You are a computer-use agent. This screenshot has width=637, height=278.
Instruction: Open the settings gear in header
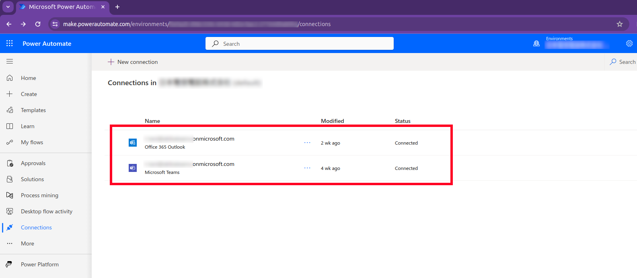[x=629, y=43]
